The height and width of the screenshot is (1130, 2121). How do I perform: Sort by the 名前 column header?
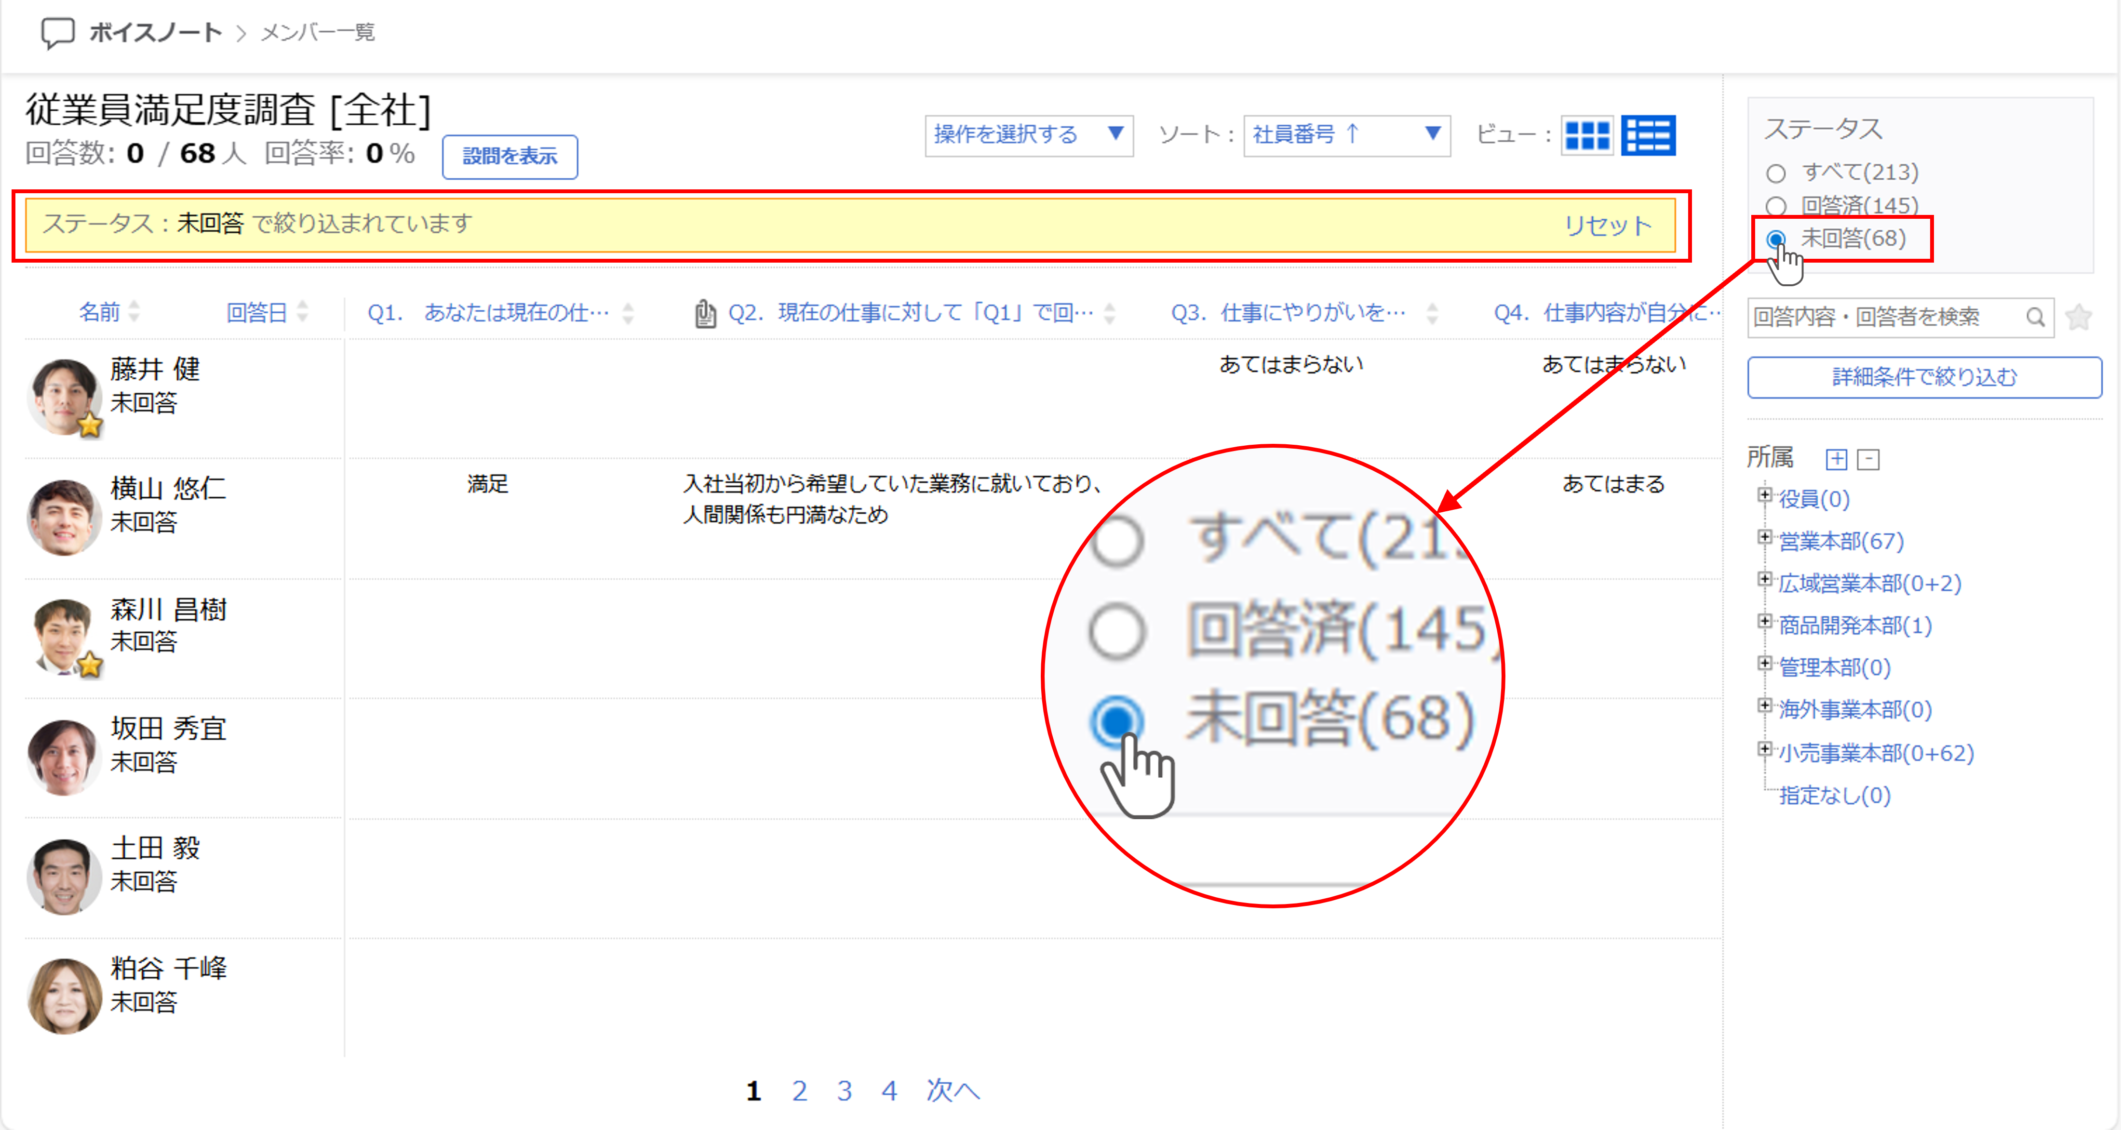coord(100,313)
